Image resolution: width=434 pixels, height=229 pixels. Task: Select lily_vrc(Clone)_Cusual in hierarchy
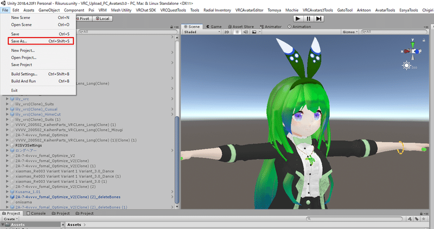pos(36,109)
